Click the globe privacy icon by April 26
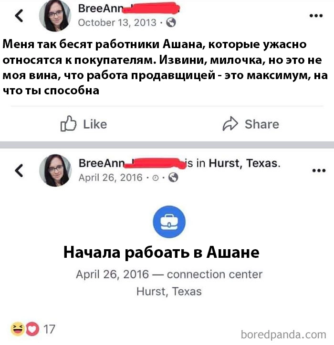This screenshot has height=345, width=334. click(x=173, y=177)
